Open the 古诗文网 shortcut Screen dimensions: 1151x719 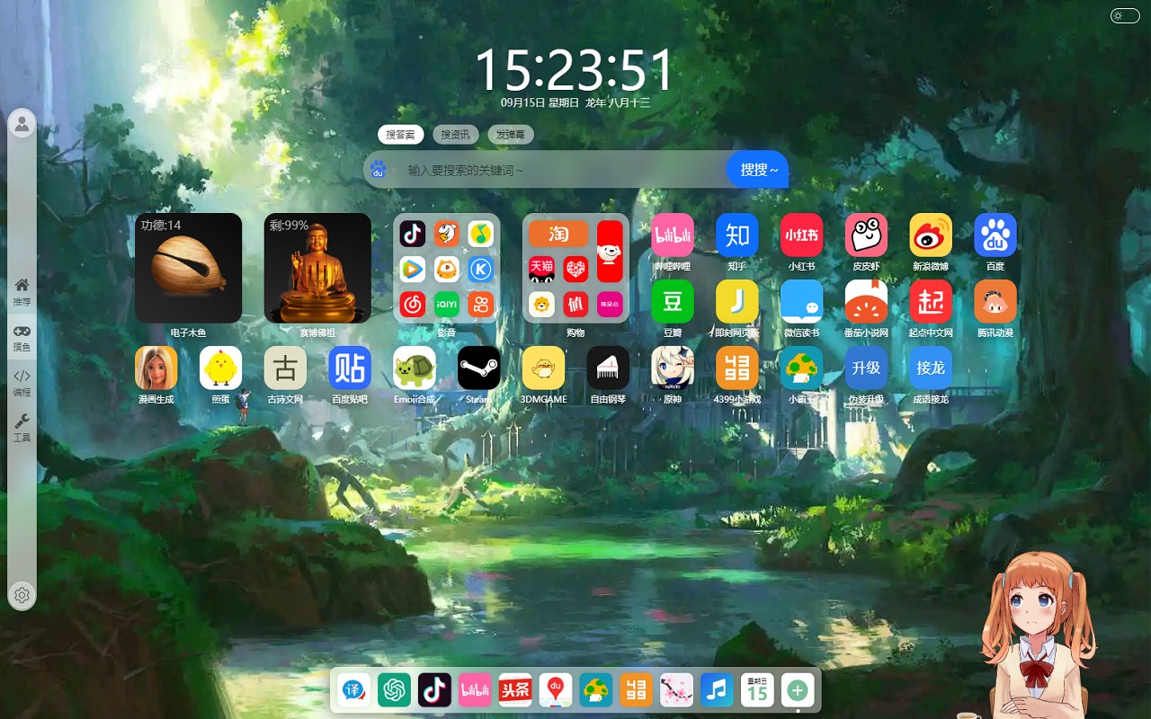285,368
